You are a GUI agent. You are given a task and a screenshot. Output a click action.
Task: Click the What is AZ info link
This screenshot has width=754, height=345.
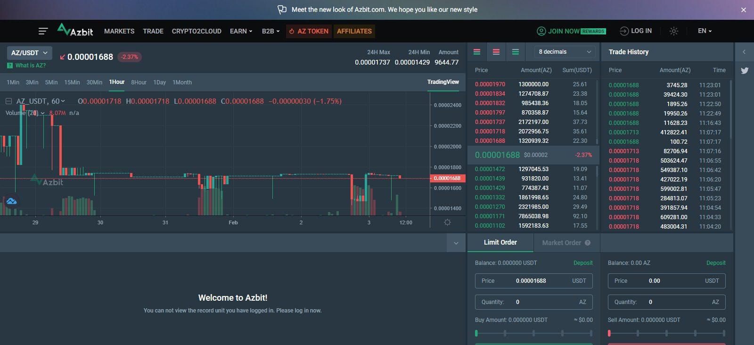[26, 66]
